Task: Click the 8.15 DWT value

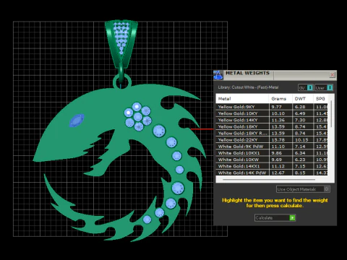Action: 300,173
